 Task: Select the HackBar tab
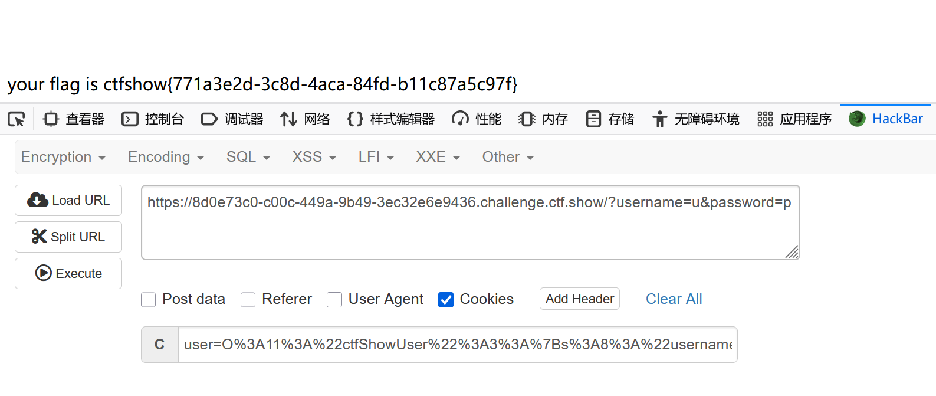point(886,119)
